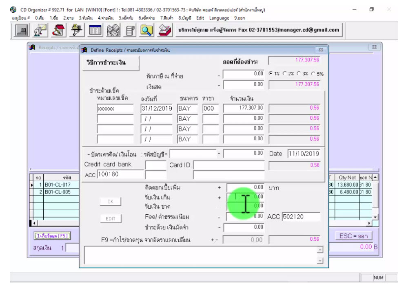This screenshot has width=408, height=286.
Task: Select the 2% withholding tax radio button
Action: coord(284,74)
